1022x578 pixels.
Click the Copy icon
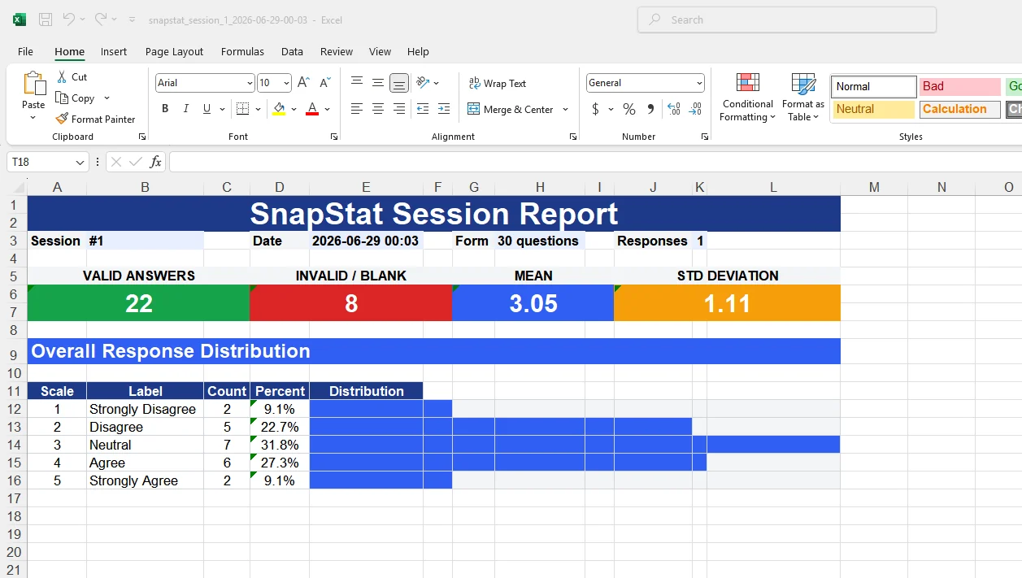62,98
